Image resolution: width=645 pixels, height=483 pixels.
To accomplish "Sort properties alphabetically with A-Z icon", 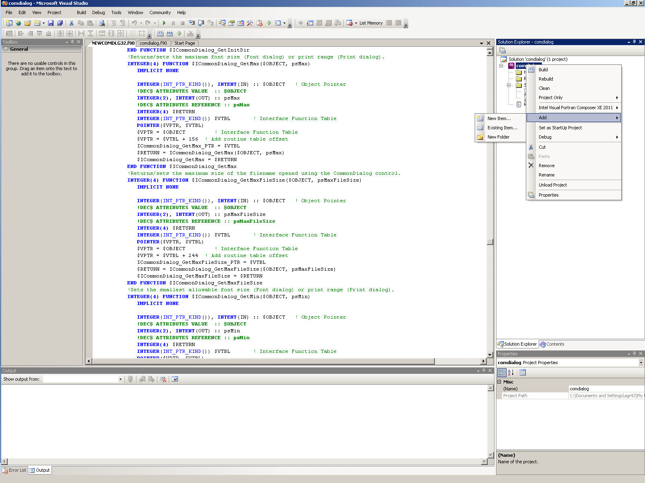I will pos(511,373).
